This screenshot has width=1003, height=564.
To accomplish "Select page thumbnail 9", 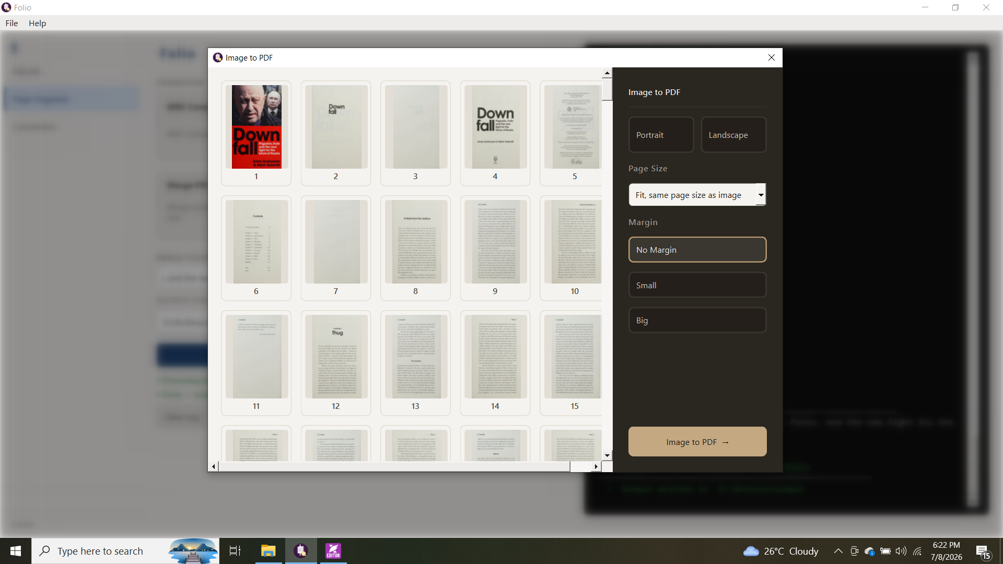I will [495, 248].
